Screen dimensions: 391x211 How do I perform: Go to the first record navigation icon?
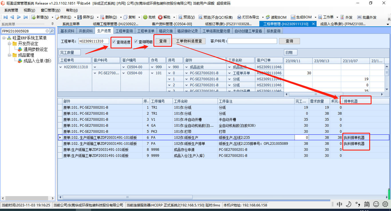click(x=5, y=17)
